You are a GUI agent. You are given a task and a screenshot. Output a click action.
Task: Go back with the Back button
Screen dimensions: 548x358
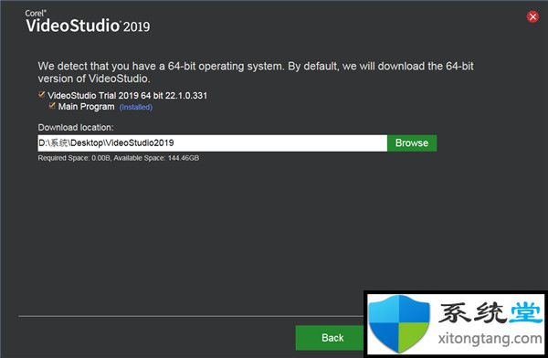330,338
